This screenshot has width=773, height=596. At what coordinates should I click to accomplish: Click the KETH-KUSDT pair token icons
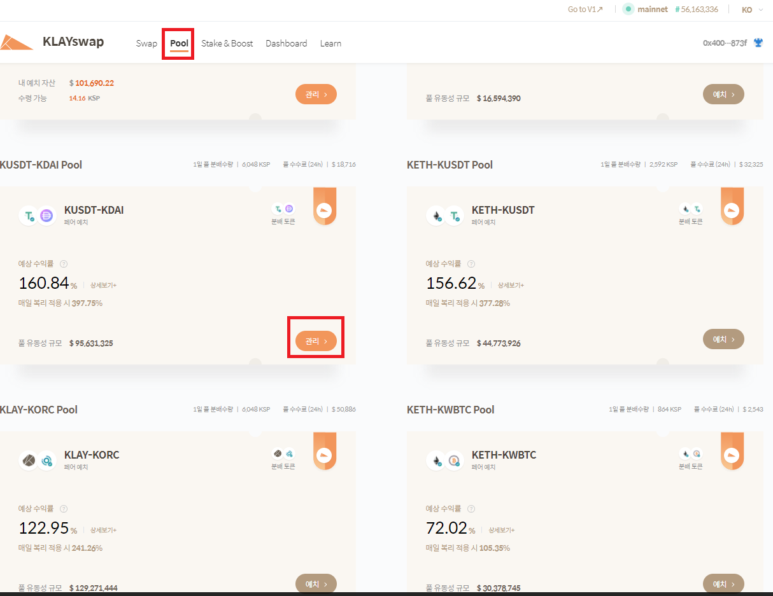[446, 216]
